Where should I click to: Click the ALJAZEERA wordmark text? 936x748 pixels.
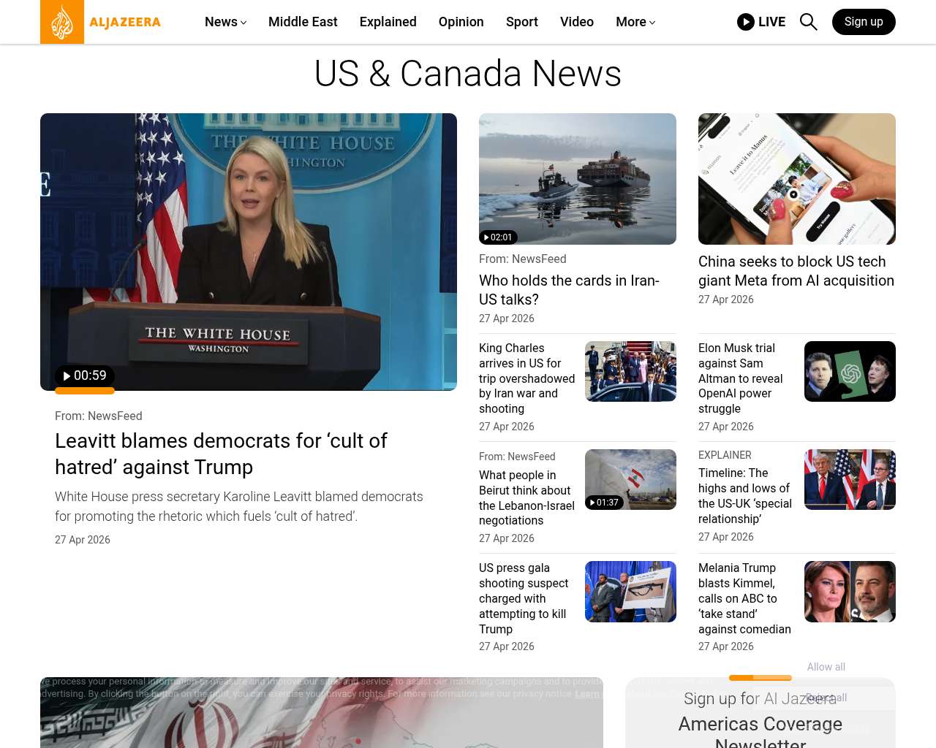(125, 22)
